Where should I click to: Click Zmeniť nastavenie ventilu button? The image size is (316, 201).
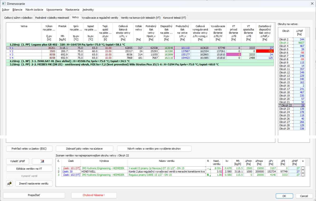34,183
